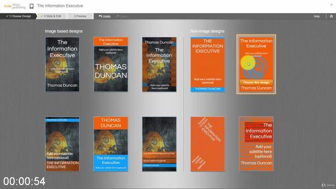Go to the Choose Design step tab
The image size is (336, 189).
click(18, 16)
